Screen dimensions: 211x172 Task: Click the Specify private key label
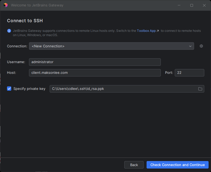tap(29, 89)
